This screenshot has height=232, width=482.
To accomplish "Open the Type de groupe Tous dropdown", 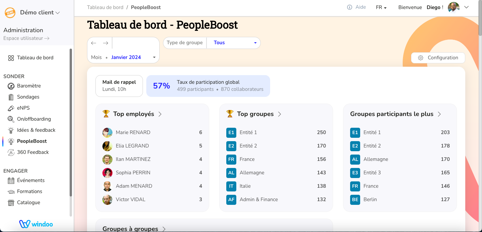I will [x=233, y=43].
